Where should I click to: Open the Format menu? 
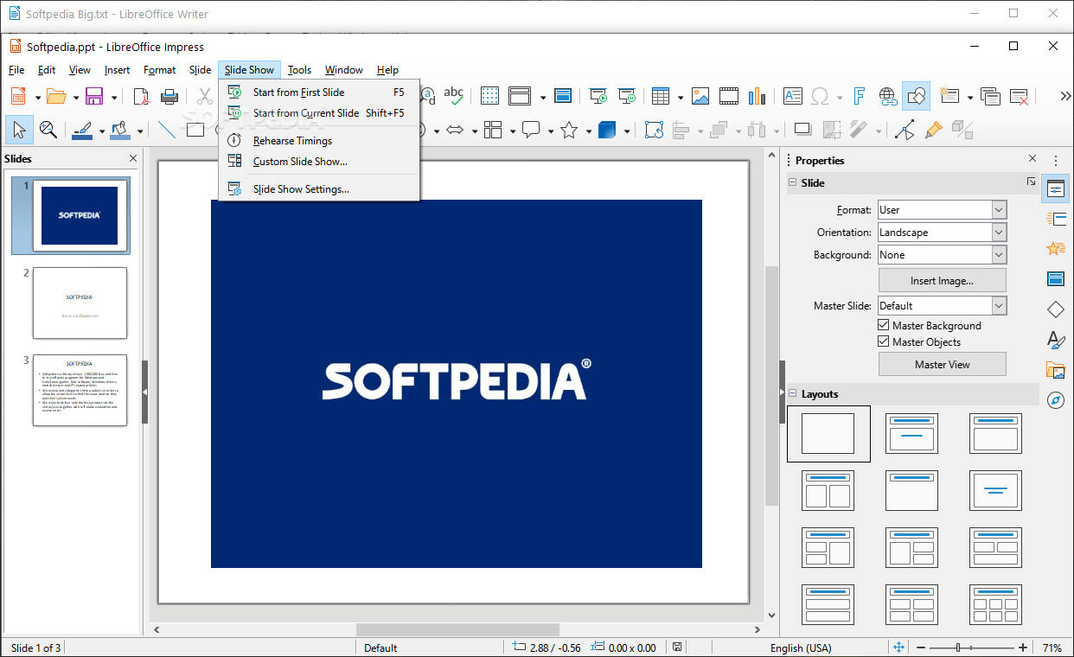tap(159, 70)
